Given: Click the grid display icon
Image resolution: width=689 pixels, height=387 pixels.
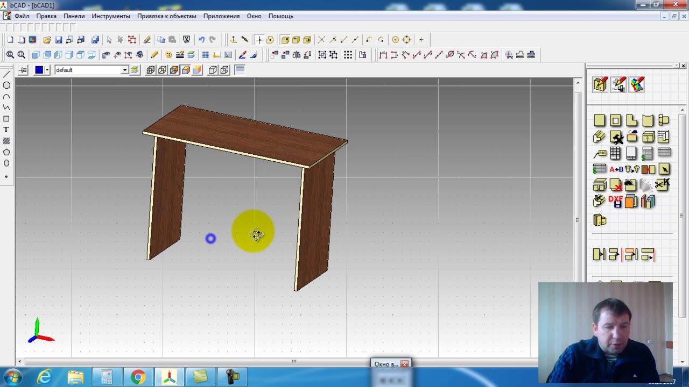Looking at the screenshot, I should 205,55.
